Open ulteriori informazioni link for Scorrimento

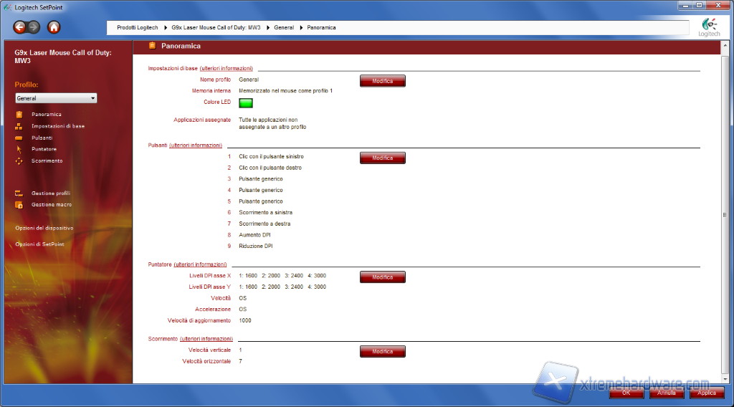[206, 338]
